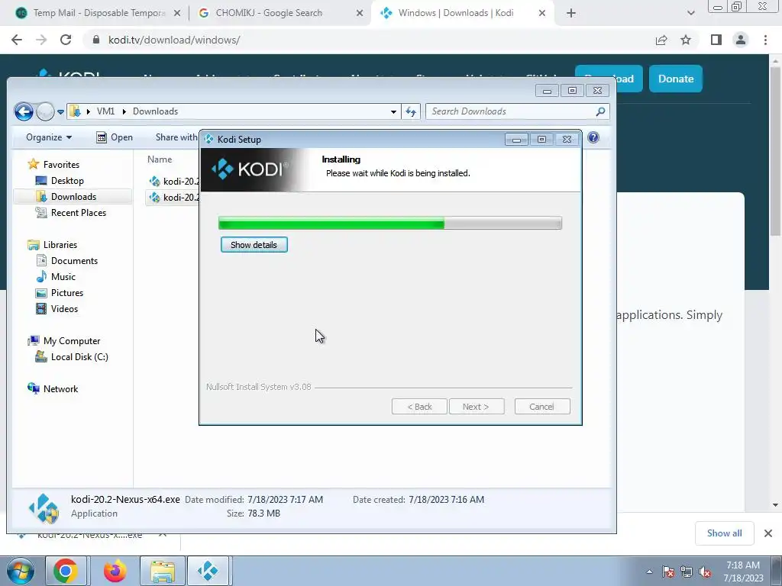The image size is (782, 586).
Task: Click the Downloads folder icon in the address bar
Action: [76, 111]
